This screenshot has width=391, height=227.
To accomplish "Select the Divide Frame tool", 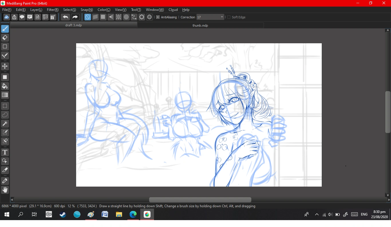I will pos(5,170).
